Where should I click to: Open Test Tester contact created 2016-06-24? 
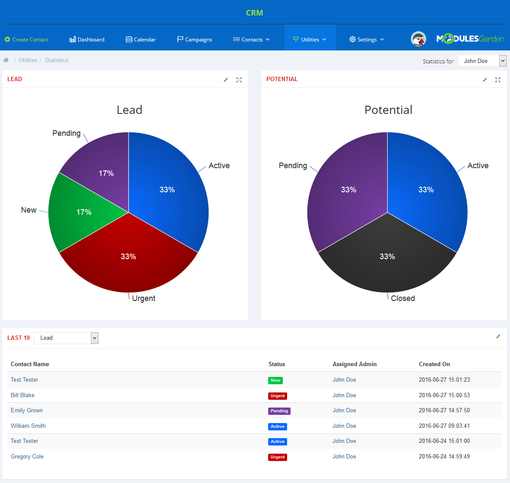(x=25, y=441)
